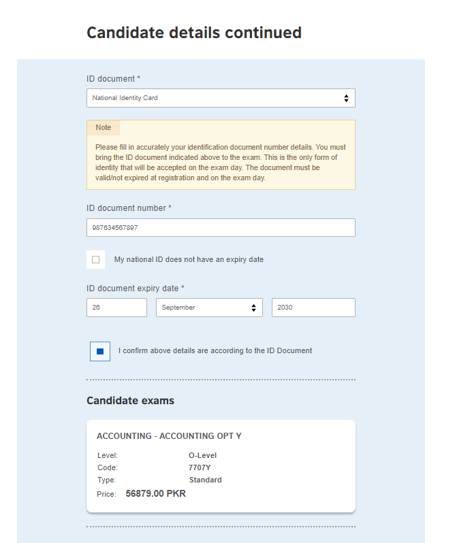Click the 'ID document number' label

(129, 208)
